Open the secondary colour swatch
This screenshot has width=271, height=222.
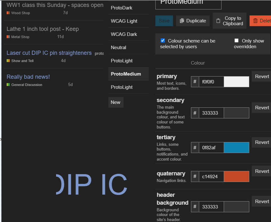click(x=236, y=113)
